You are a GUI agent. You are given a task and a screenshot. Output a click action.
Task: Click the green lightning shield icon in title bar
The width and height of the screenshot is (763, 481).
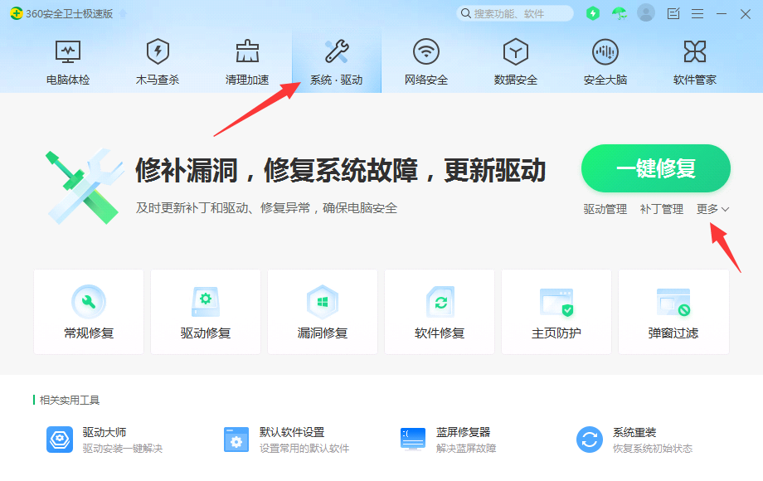[593, 13]
